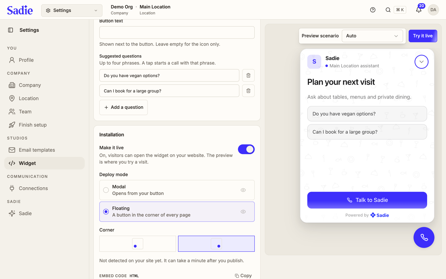Go to Finish setup
Viewport: 446px width, 279px height.
44,125
